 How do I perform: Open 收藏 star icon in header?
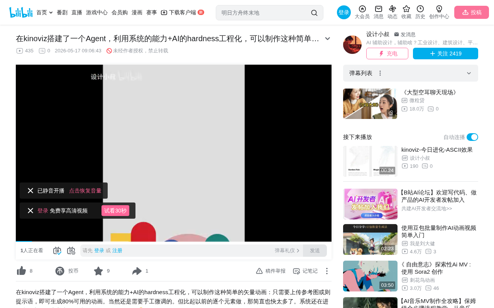click(x=406, y=12)
